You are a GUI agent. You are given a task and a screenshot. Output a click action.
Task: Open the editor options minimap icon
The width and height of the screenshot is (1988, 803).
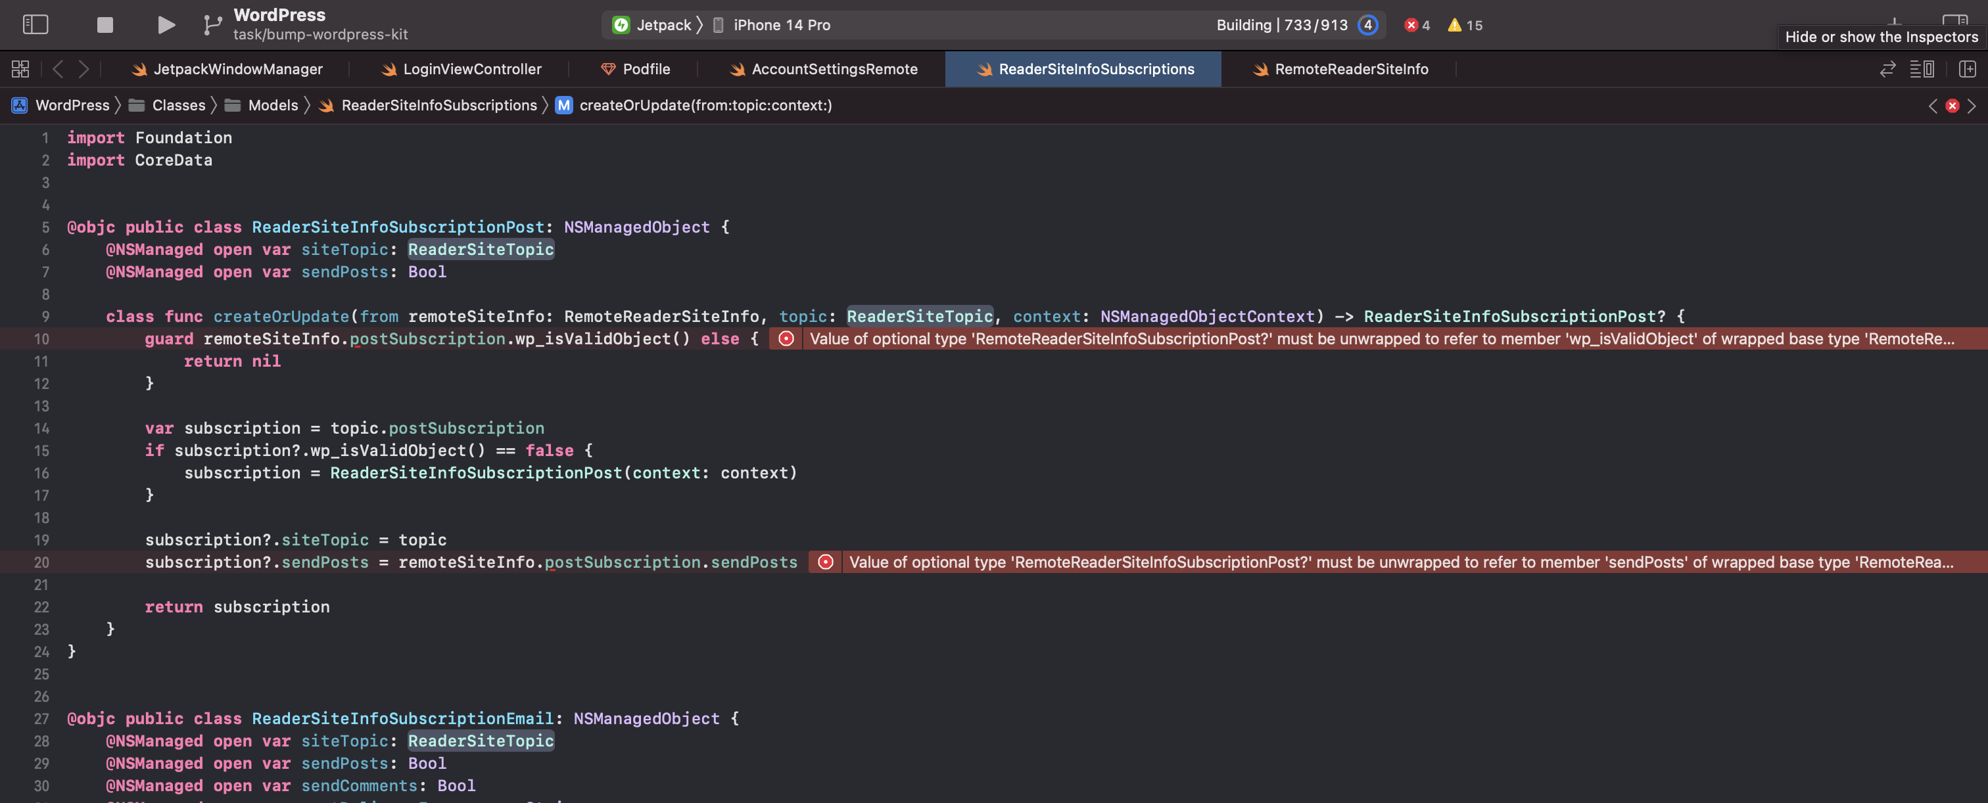tap(1921, 70)
